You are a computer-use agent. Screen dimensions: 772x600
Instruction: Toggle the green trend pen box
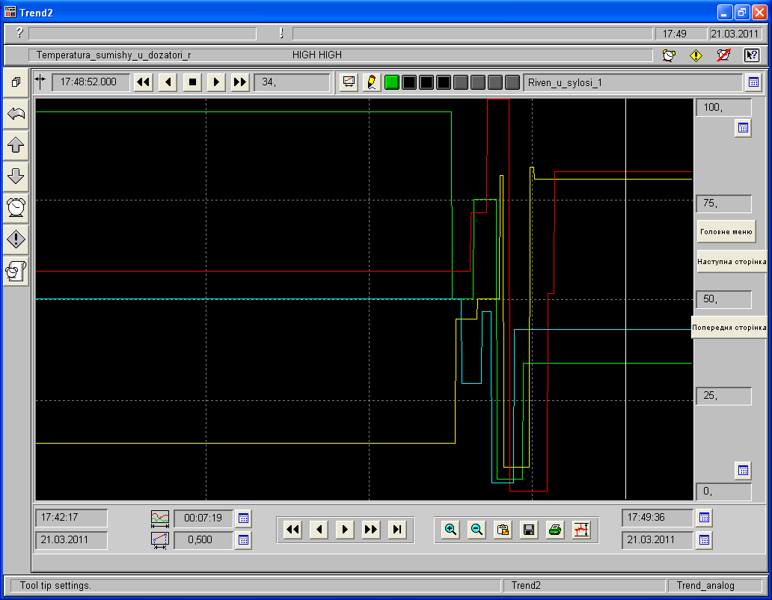click(391, 82)
